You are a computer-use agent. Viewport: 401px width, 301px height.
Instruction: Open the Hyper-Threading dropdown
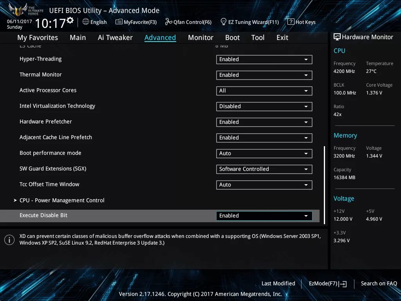coord(264,60)
